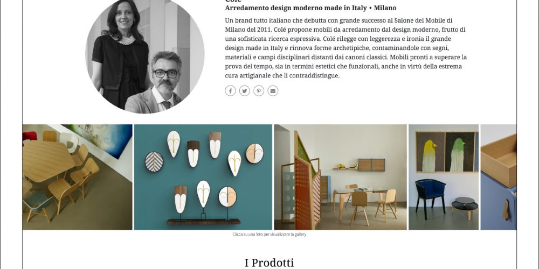Click the Twitter share icon
Screen dimensions: 539x269
[x=244, y=91]
